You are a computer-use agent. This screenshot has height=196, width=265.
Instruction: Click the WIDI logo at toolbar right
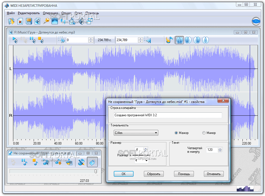point(256,21)
